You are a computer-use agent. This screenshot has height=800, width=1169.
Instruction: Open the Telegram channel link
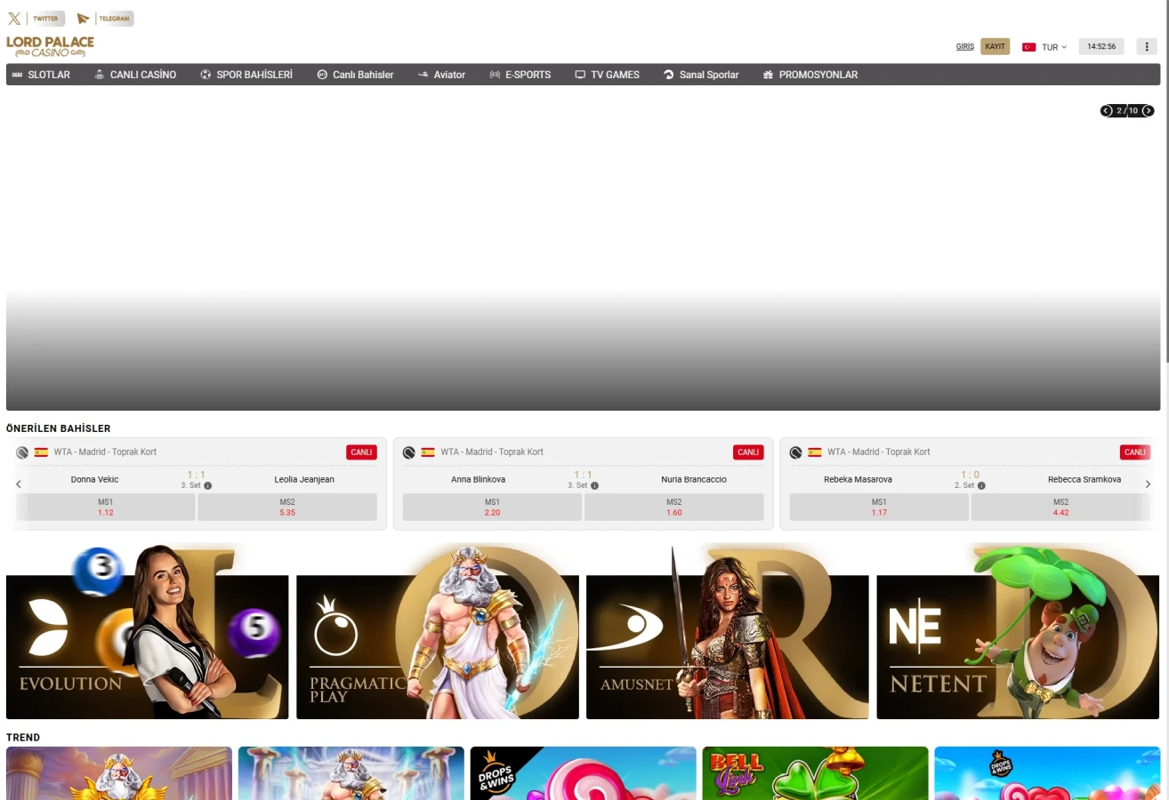[104, 19]
